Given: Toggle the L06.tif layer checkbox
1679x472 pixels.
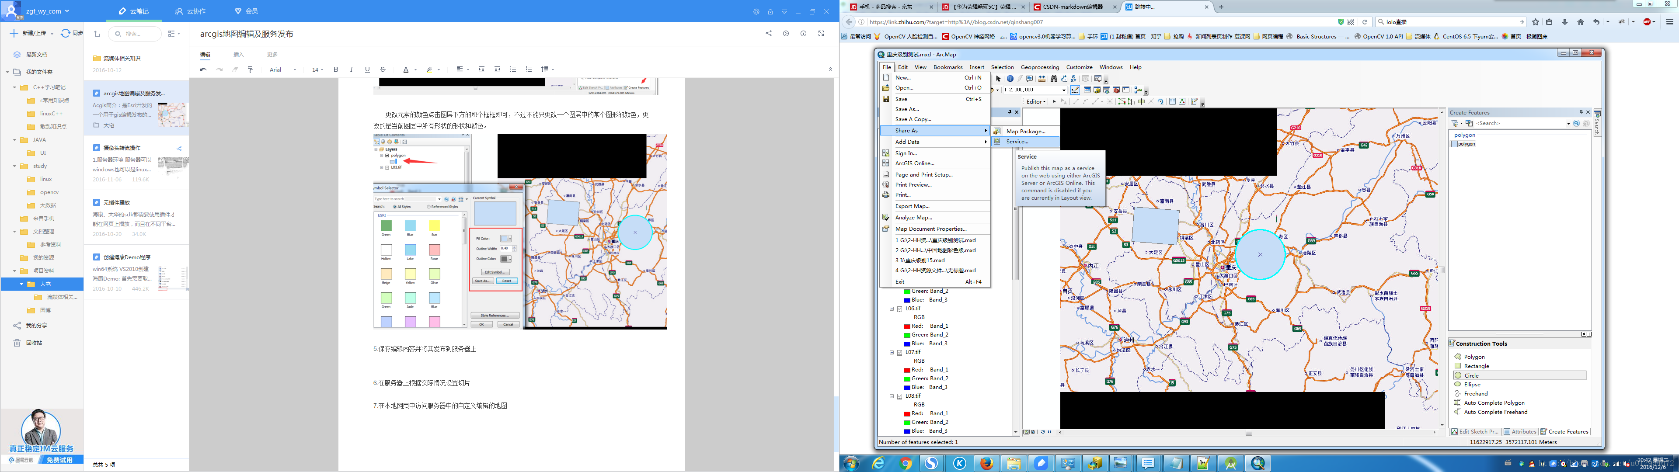Looking at the screenshot, I should 899,309.
